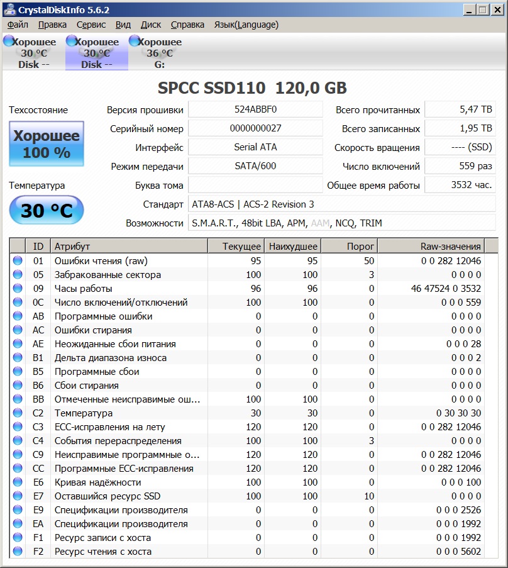Select raw value 0 30 30 30
This screenshot has width=508, height=568.
pyautogui.click(x=458, y=413)
